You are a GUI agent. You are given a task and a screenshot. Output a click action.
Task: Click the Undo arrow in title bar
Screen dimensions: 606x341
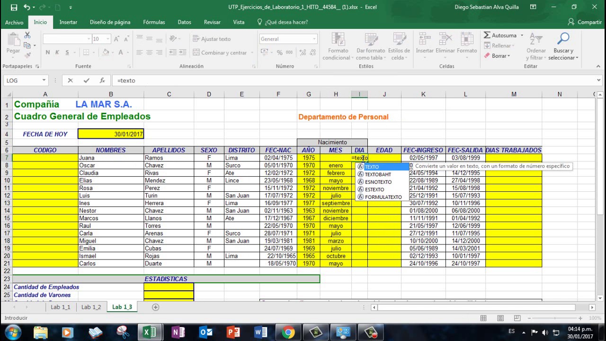(27, 7)
